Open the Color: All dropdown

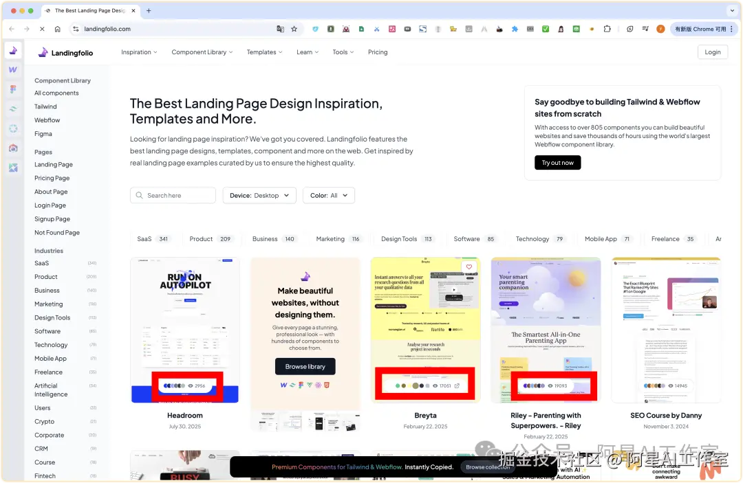[329, 195]
